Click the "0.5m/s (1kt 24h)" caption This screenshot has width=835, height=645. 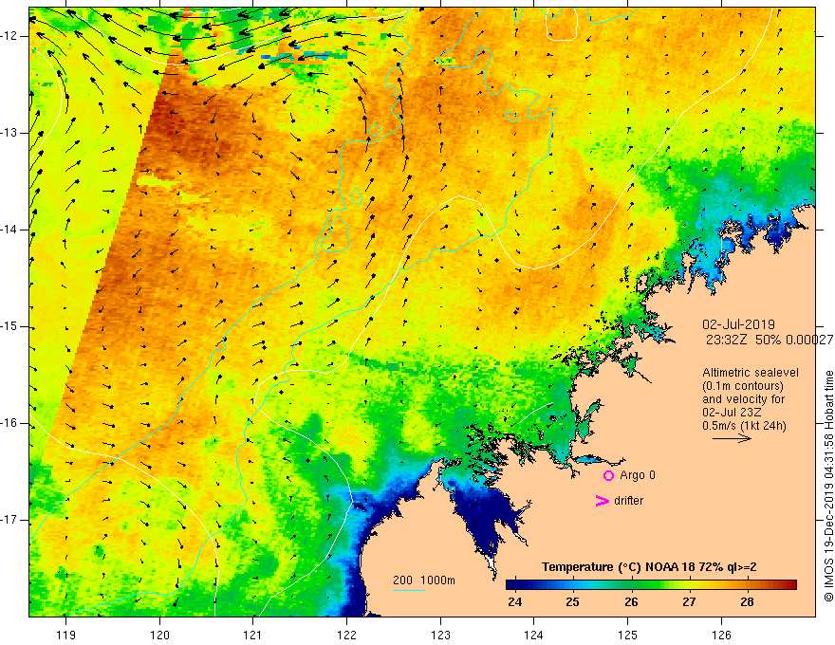point(744,426)
